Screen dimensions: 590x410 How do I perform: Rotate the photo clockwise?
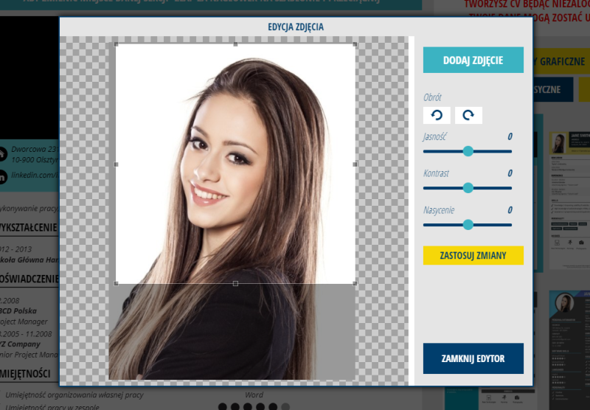[x=469, y=115]
